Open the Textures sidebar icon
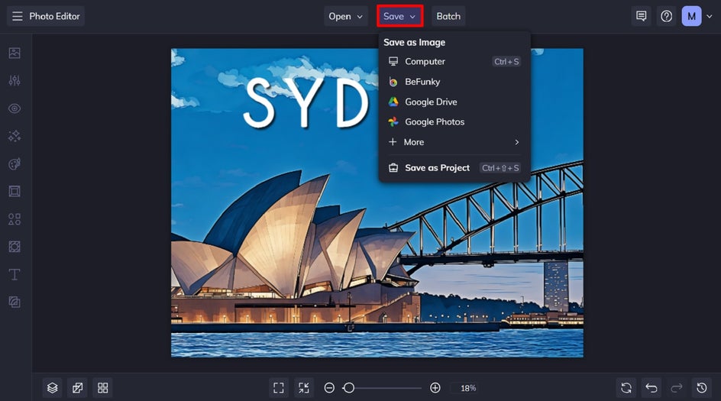 (x=15, y=302)
